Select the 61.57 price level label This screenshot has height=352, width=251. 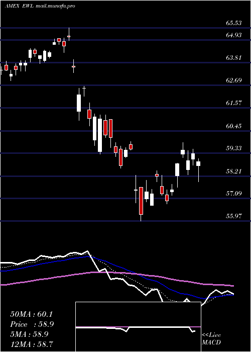point(234,103)
